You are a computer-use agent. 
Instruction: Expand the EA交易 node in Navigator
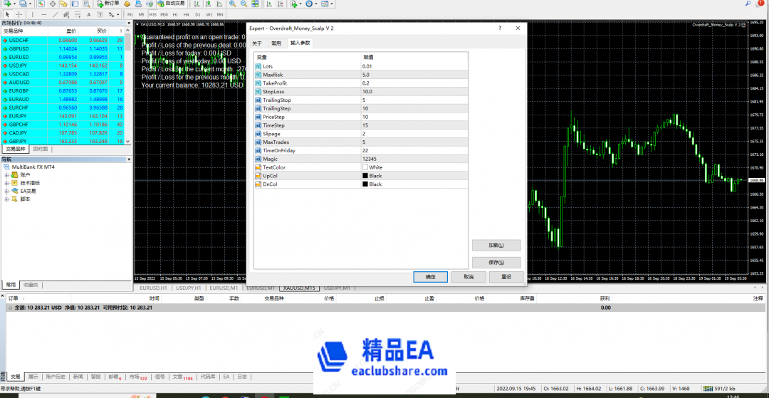7,191
